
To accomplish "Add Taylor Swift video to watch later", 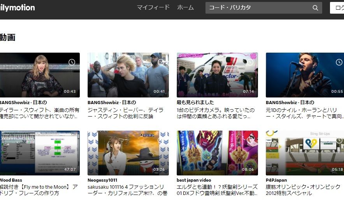I will click(x=72, y=62).
